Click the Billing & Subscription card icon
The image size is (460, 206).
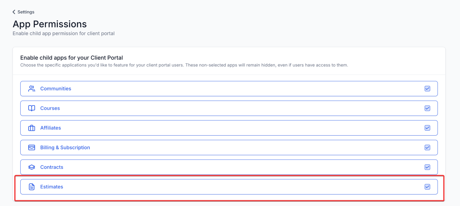click(32, 147)
